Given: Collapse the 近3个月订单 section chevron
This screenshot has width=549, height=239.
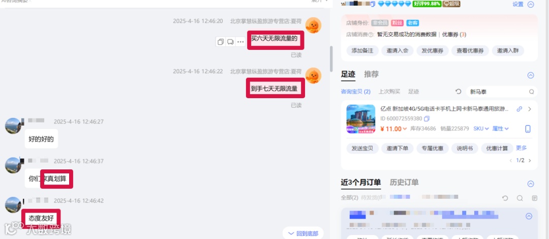Looking at the screenshot, I should [x=531, y=184].
